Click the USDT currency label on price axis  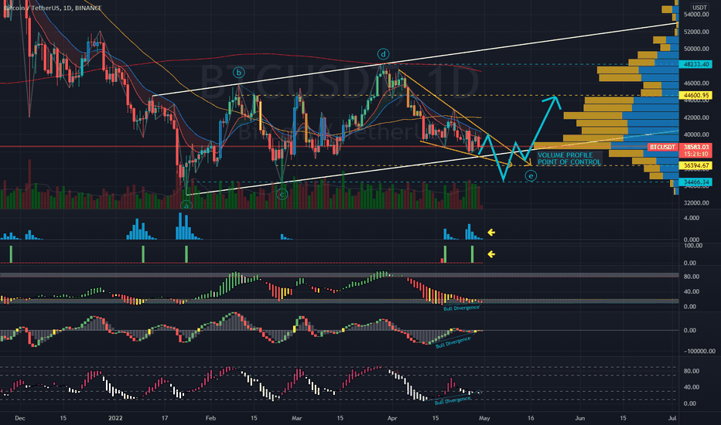tap(699, 8)
